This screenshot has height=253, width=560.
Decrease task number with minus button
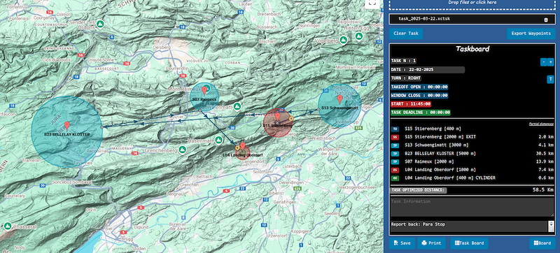pos(543,62)
